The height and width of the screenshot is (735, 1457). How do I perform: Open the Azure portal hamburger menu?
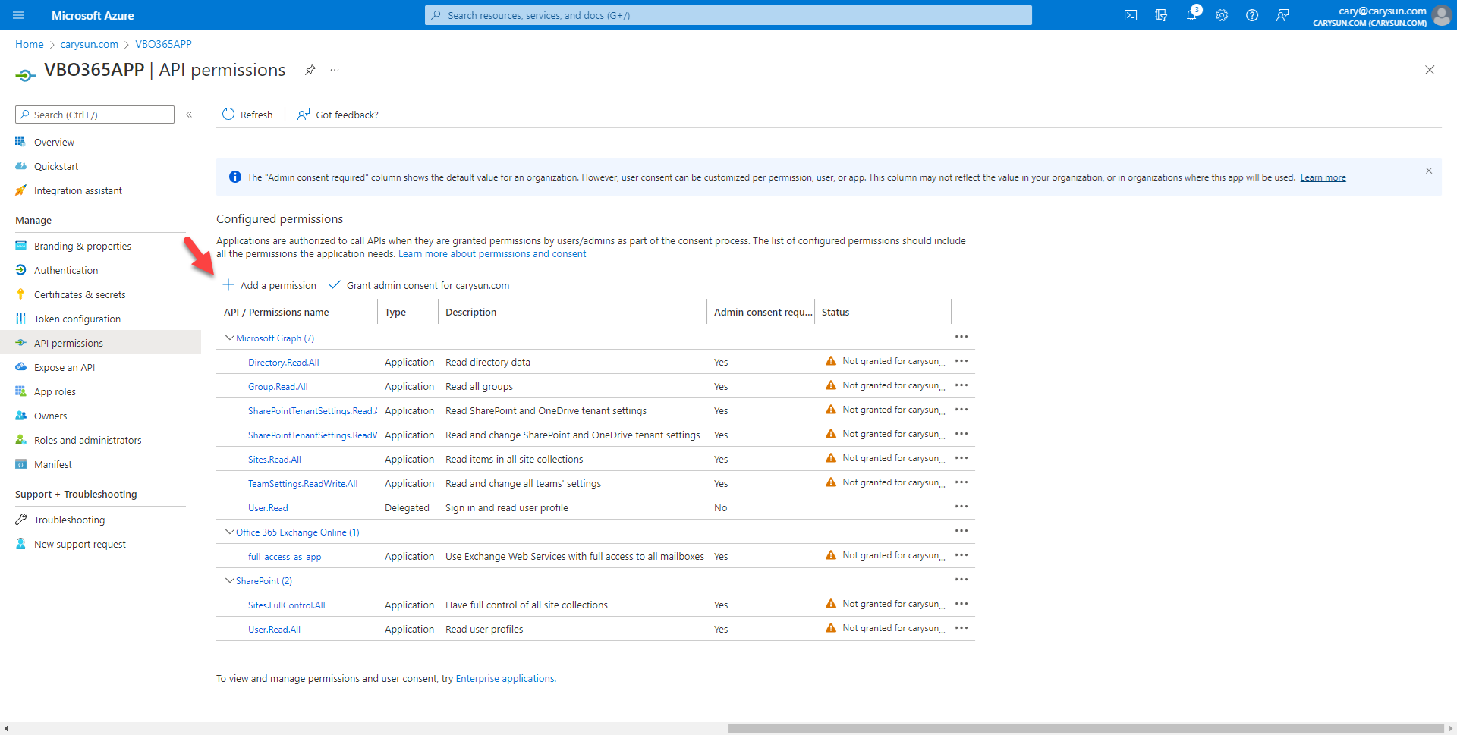coord(19,15)
